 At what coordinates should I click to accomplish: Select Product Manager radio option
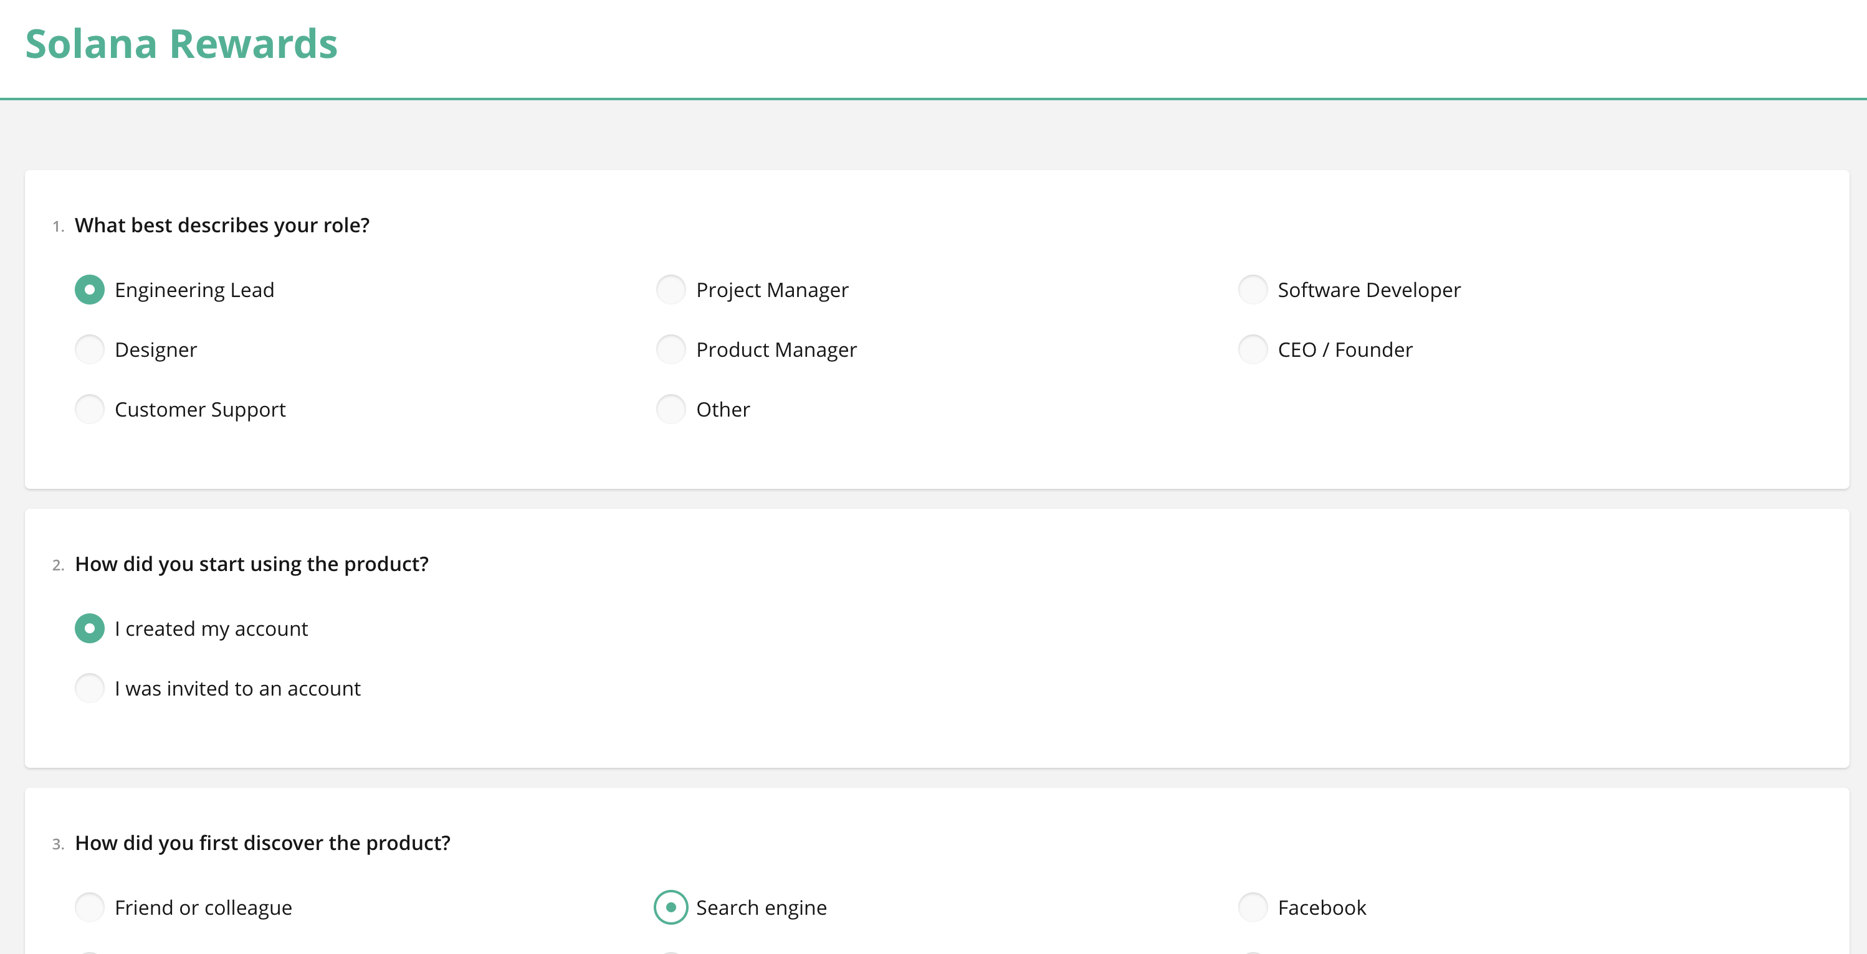point(671,350)
